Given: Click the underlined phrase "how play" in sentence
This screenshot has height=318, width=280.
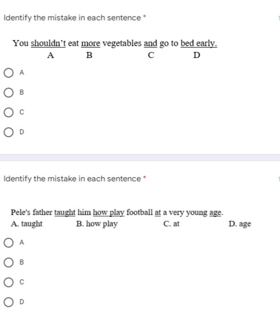Looking at the screenshot, I should [x=109, y=213].
